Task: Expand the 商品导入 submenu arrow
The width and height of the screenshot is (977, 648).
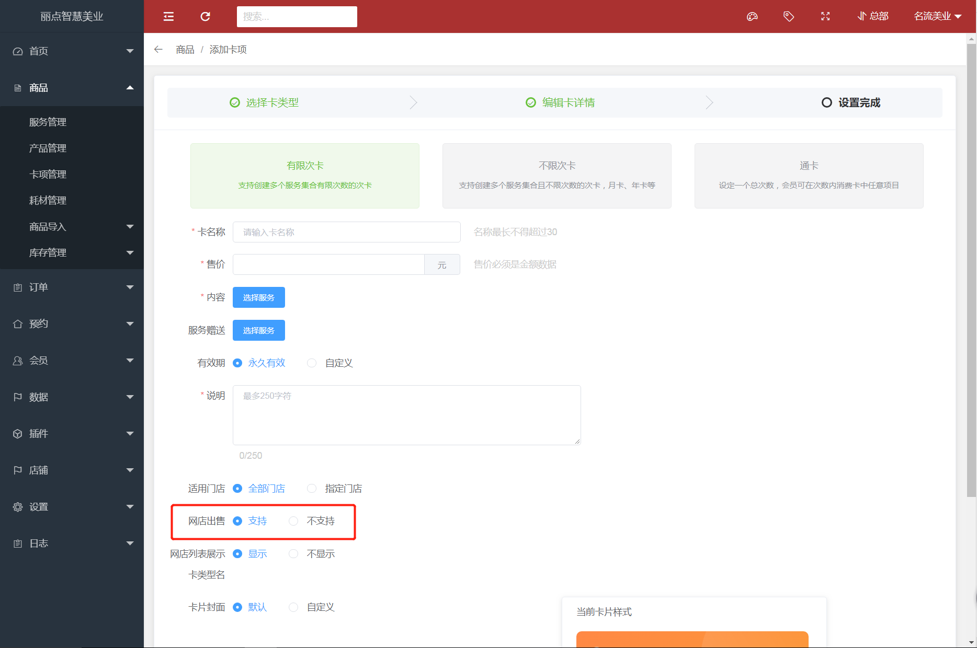Action: (130, 227)
